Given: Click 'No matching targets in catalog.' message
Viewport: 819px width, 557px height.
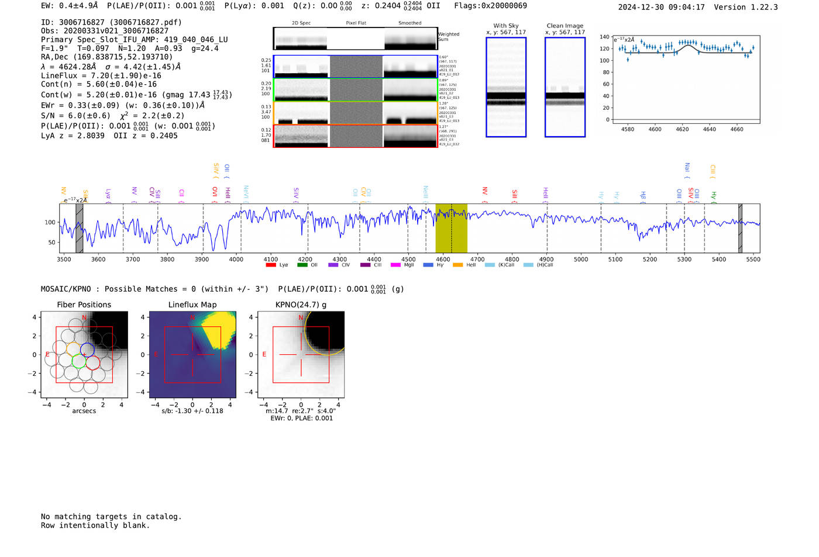Looking at the screenshot, I should [x=111, y=517].
